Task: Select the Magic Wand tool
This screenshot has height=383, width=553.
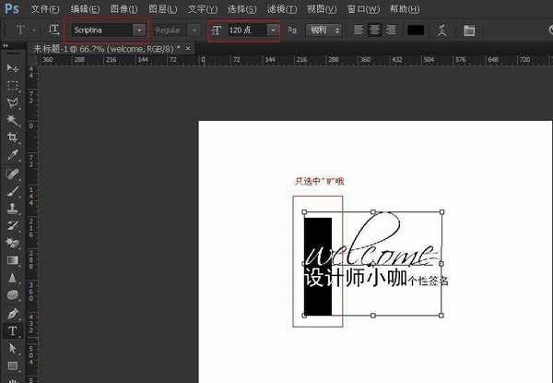Action: pos(13,120)
